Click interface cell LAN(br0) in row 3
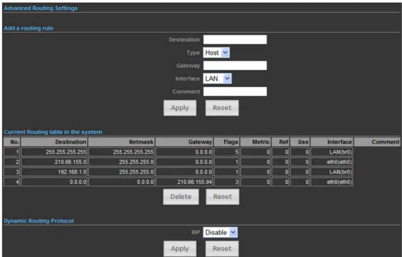This screenshot has height=257, width=402. 332,172
